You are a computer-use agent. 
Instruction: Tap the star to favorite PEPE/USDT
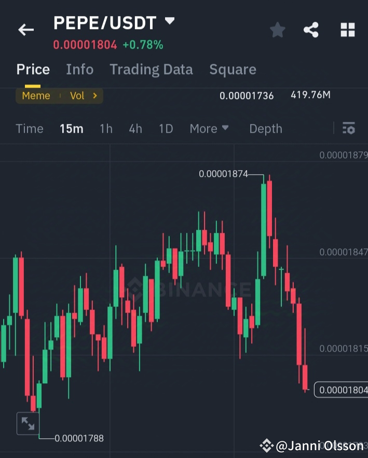pos(277,30)
